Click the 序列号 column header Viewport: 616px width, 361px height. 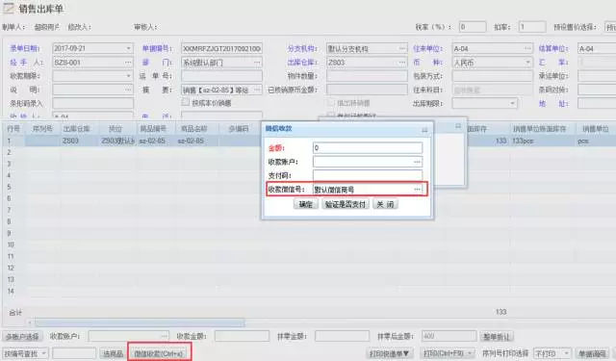pyautogui.click(x=42, y=128)
